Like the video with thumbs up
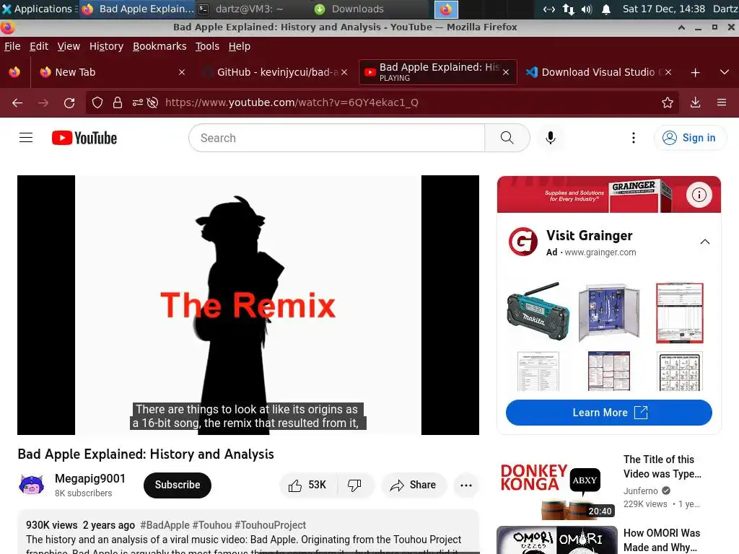 tap(308, 485)
